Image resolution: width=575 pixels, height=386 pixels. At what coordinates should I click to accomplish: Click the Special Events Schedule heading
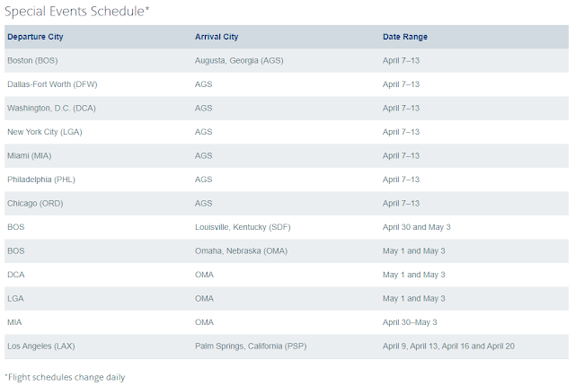coord(77,11)
